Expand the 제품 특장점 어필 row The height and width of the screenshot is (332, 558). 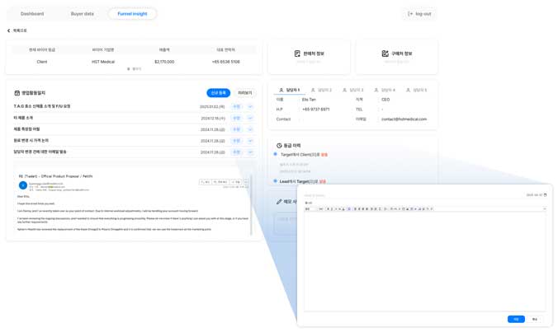(250, 129)
